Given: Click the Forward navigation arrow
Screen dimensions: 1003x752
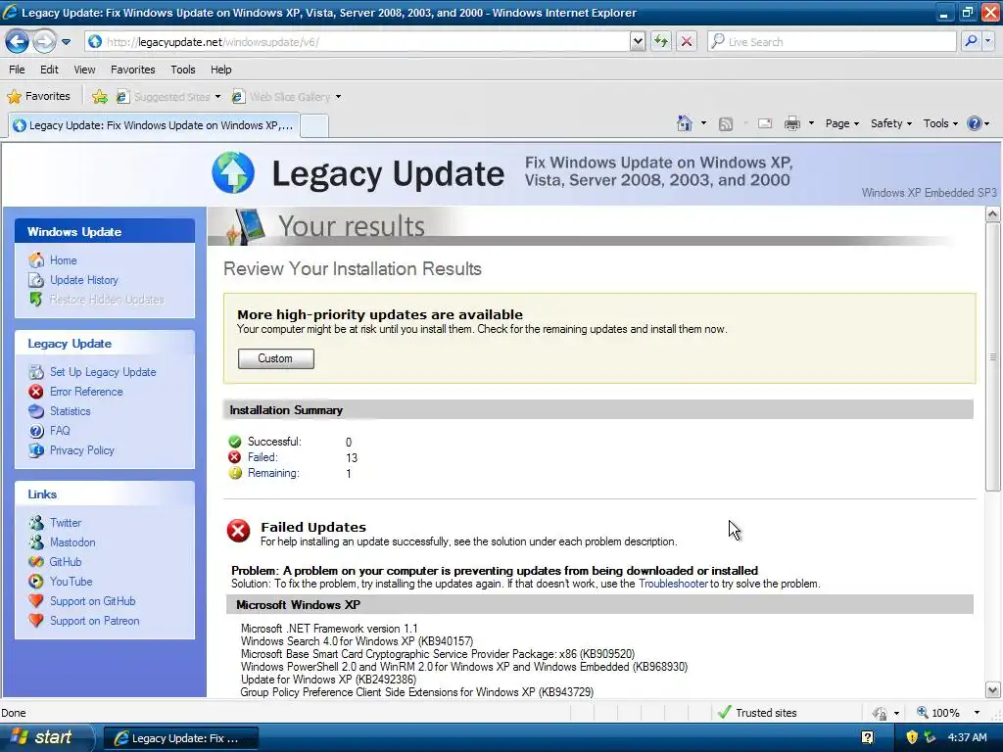Looking at the screenshot, I should coord(44,42).
